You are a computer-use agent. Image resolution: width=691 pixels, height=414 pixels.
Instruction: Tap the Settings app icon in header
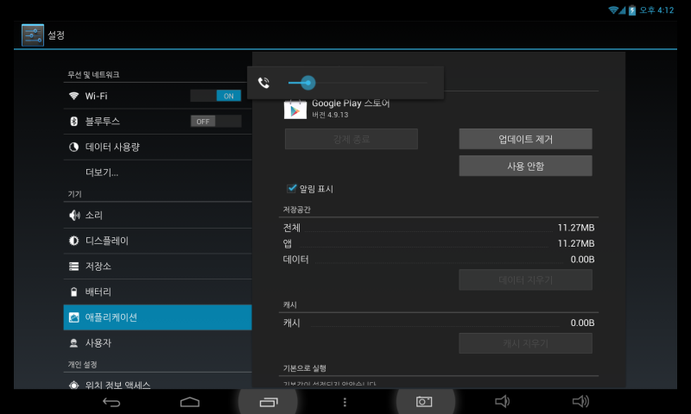click(x=33, y=35)
